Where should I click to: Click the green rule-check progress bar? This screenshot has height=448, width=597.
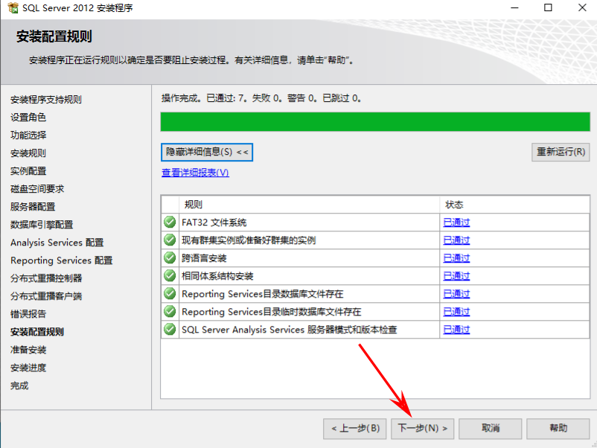coord(375,122)
